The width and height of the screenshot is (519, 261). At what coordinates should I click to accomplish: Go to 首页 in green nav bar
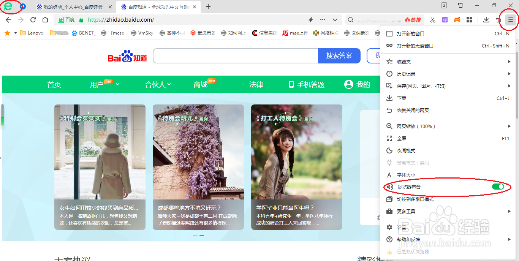54,84
